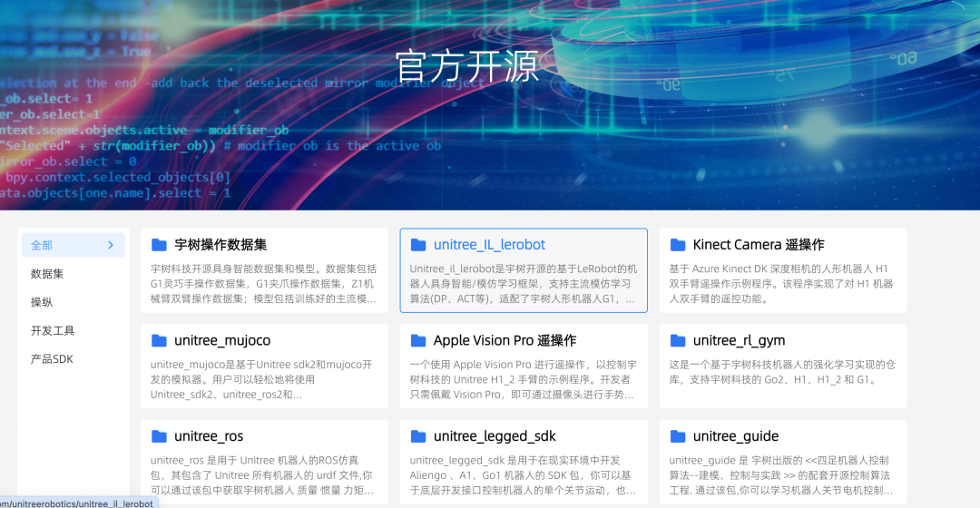Viewport: 980px width, 508px height.
Task: Click the folder icon beside unitree_guide
Action: coord(678,436)
